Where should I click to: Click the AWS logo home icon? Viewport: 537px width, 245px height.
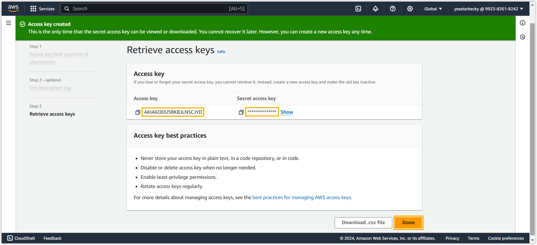click(13, 9)
